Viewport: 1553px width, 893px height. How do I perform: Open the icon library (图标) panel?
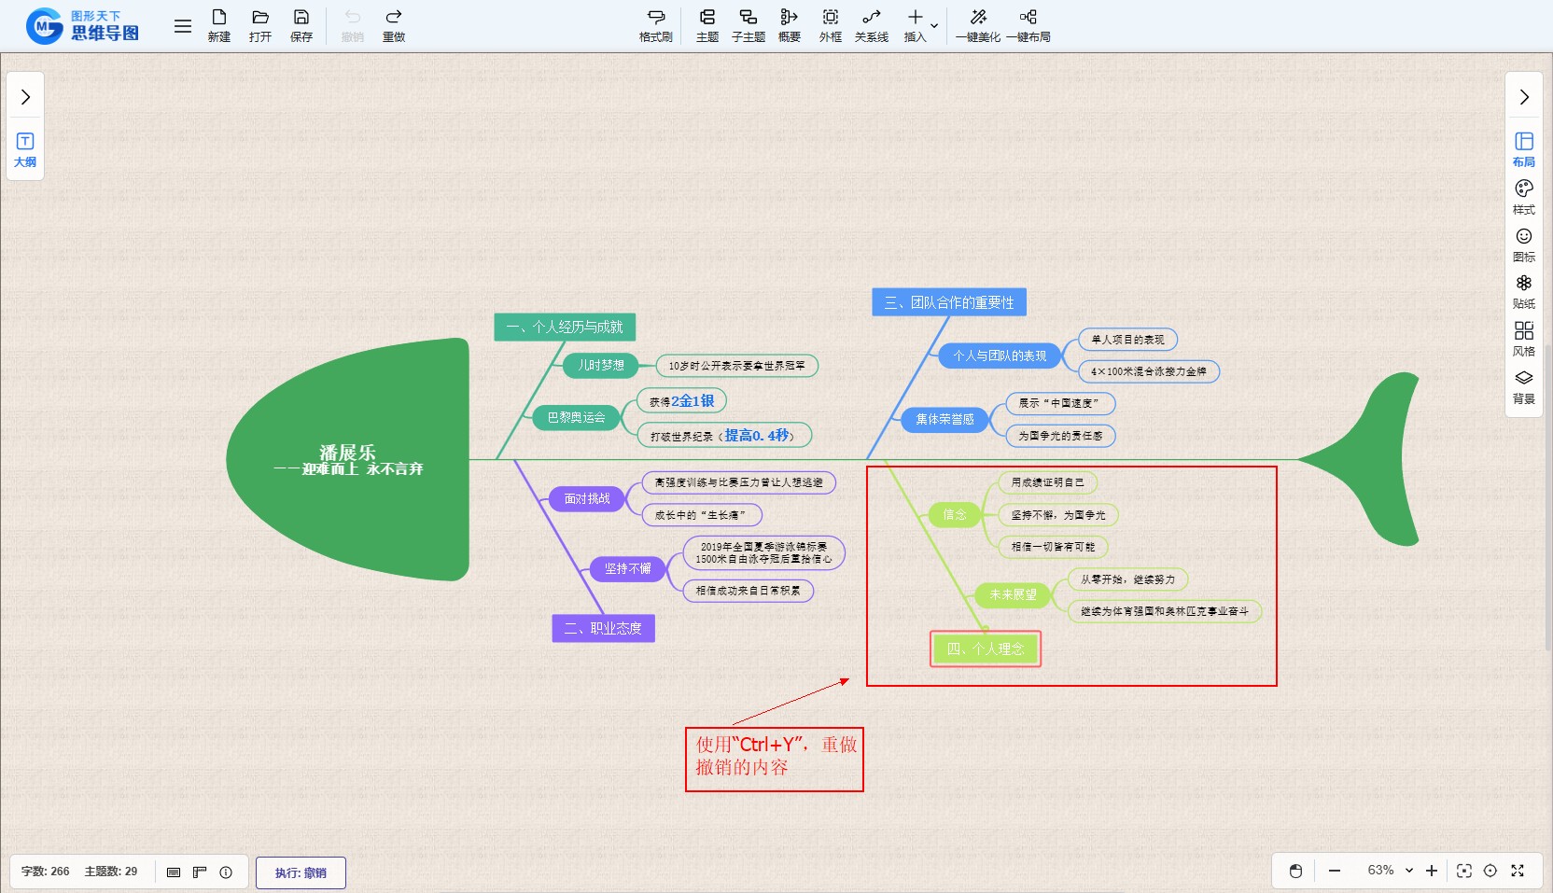(1523, 244)
